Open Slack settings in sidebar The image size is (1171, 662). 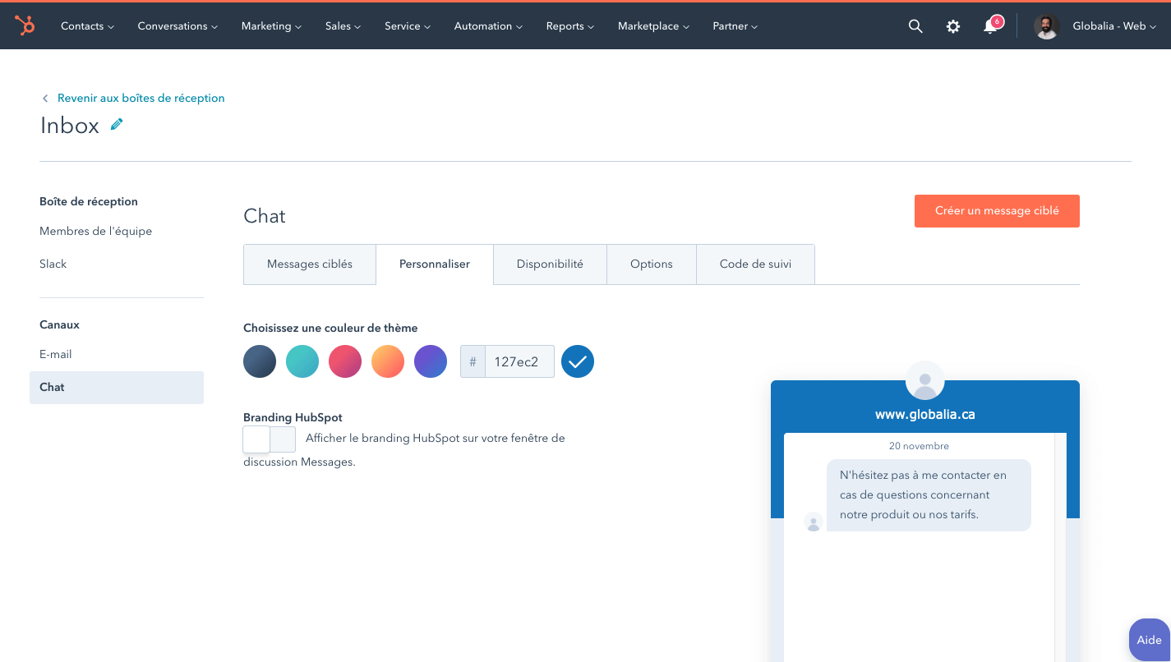pyautogui.click(x=53, y=264)
